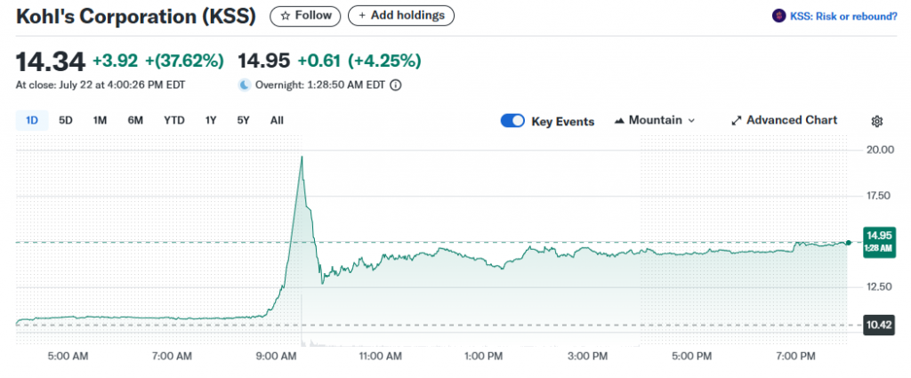Click the 14.95 current price tag on chart
911x378 pixels.
(x=879, y=242)
